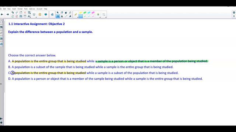The image size is (236, 132).
Task: Open the text measurement A tool icon
Action: (29, 16)
